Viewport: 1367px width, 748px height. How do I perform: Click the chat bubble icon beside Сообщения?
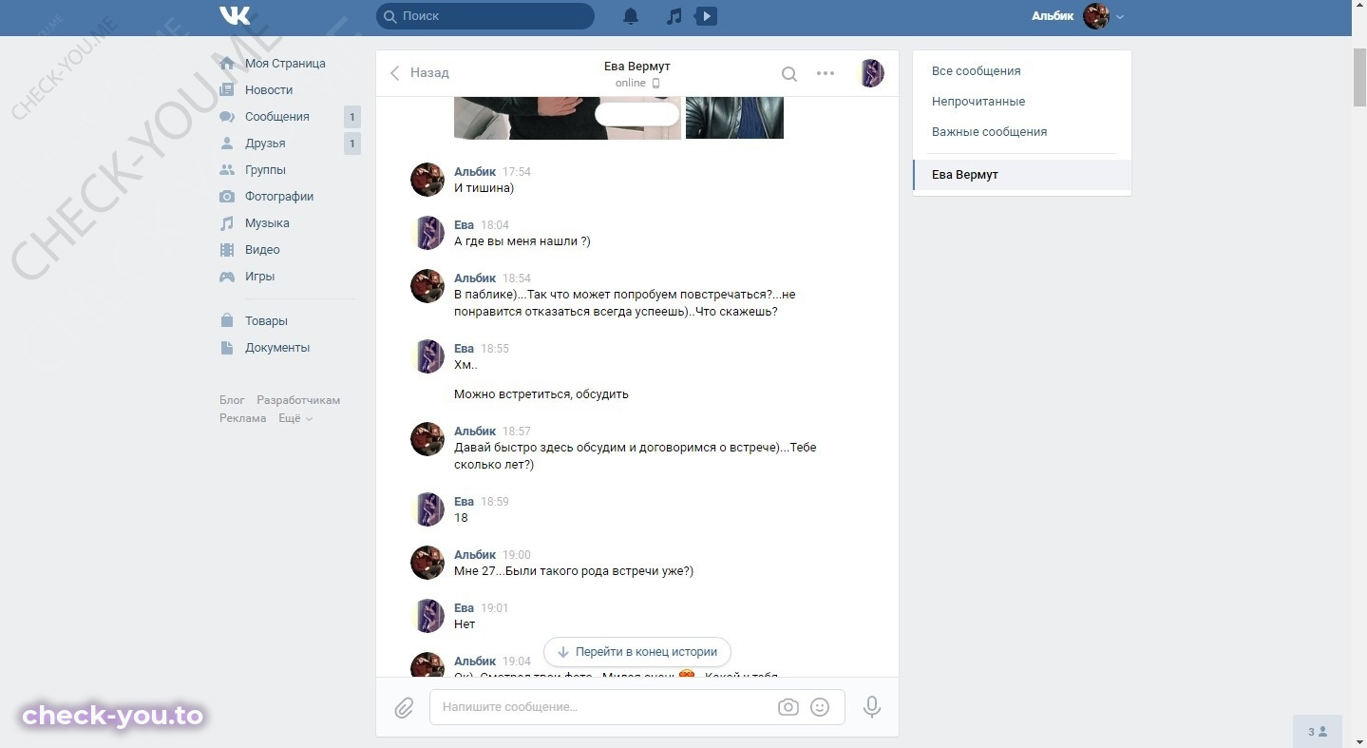[227, 117]
